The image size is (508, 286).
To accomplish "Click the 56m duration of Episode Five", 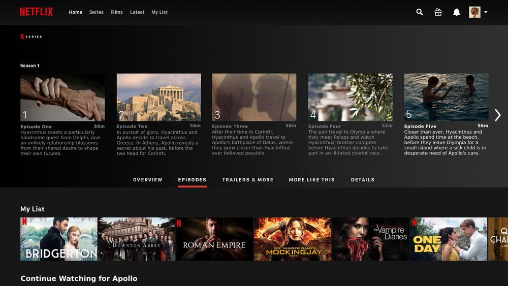I will point(483,125).
